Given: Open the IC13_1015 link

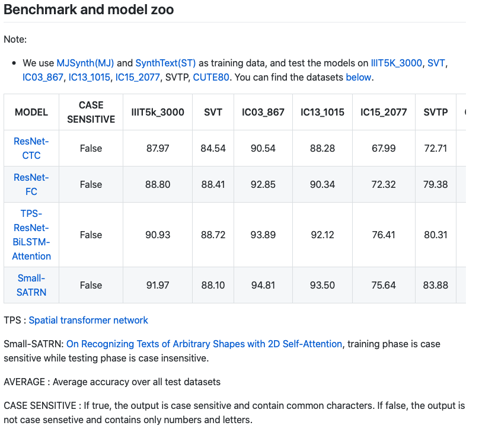Looking at the screenshot, I should point(89,77).
